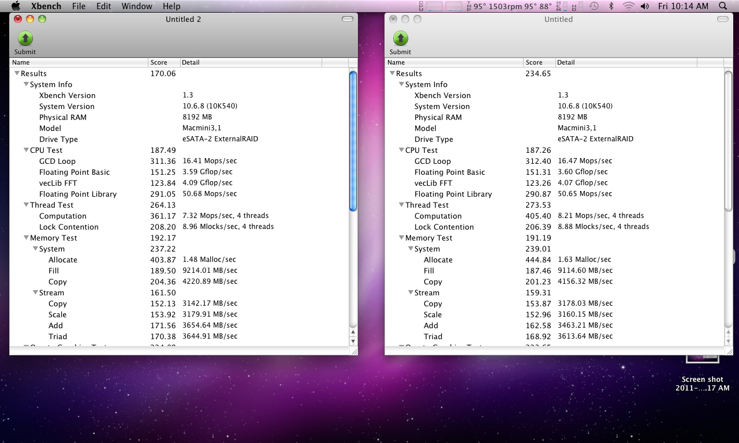
Task: Click the clock showing Fri 10:14 AM
Action: (683, 6)
